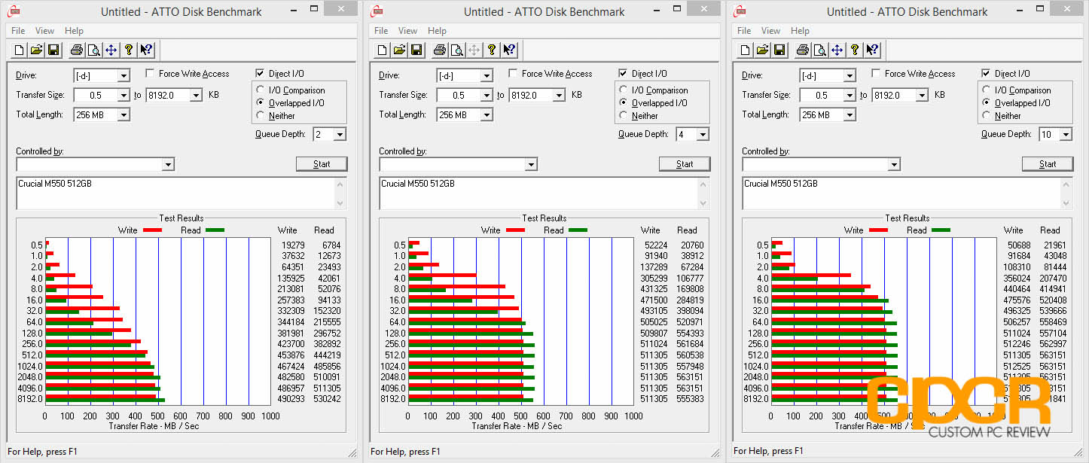Viewport: 1089px width, 463px height.
Task: Click write value 490293 in left window
Action: (291, 399)
